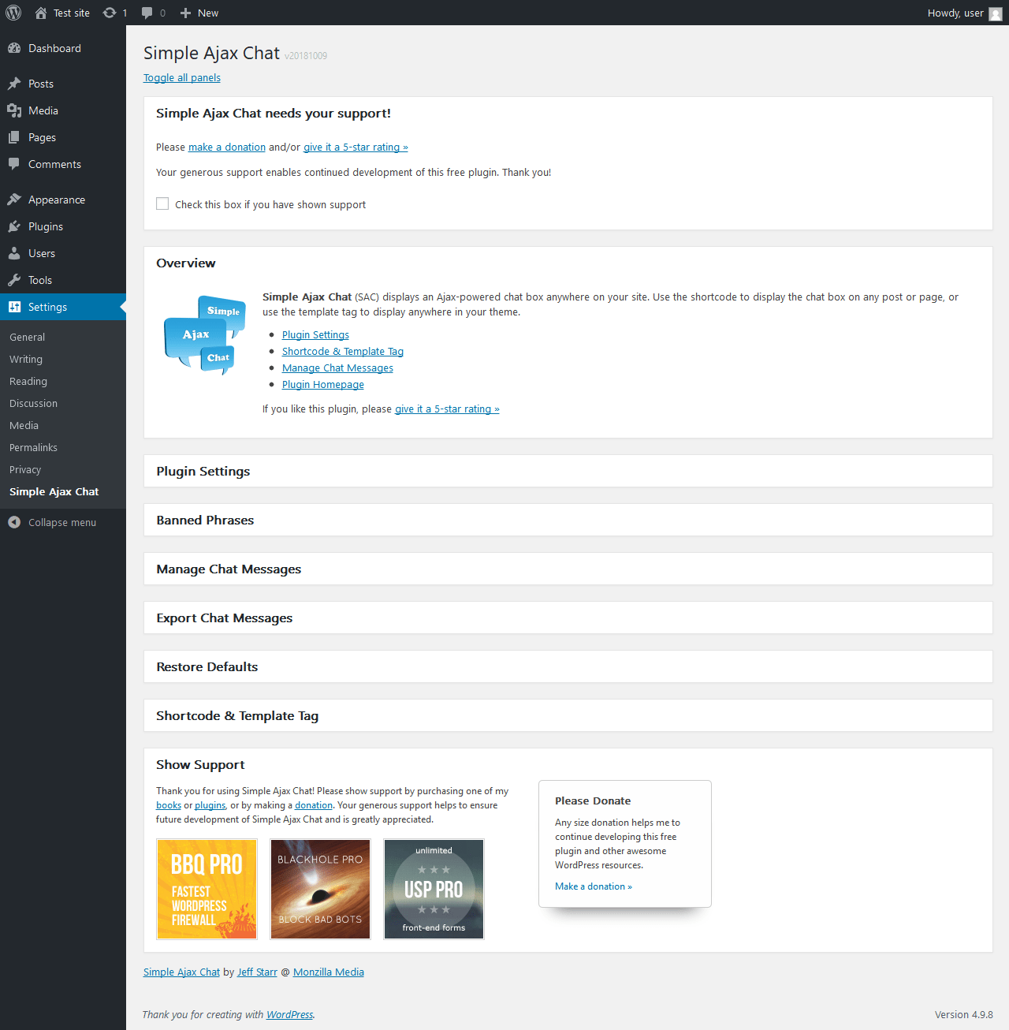Open Discussion settings submenu

coord(33,403)
